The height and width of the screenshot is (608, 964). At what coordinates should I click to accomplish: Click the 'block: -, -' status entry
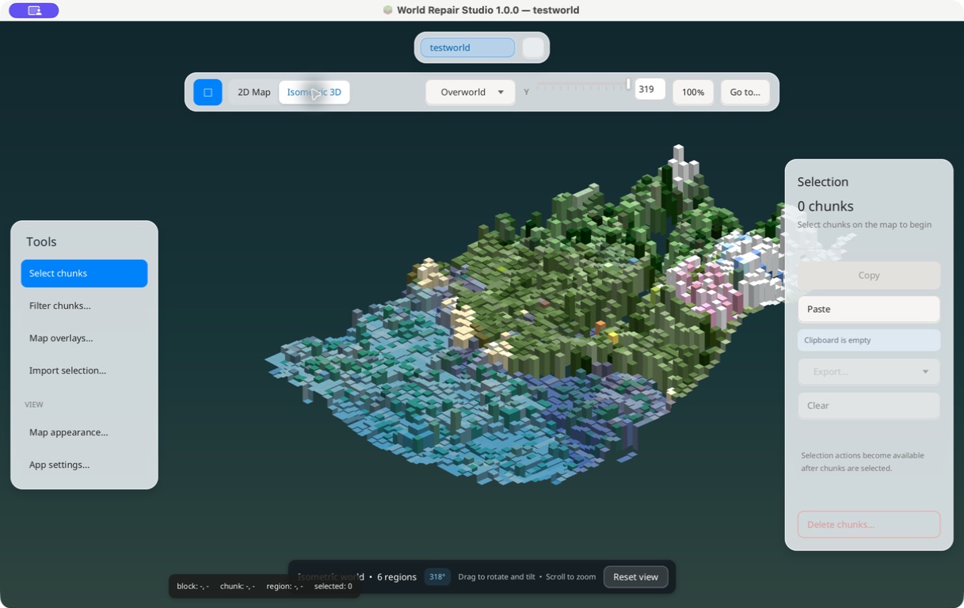coord(192,587)
